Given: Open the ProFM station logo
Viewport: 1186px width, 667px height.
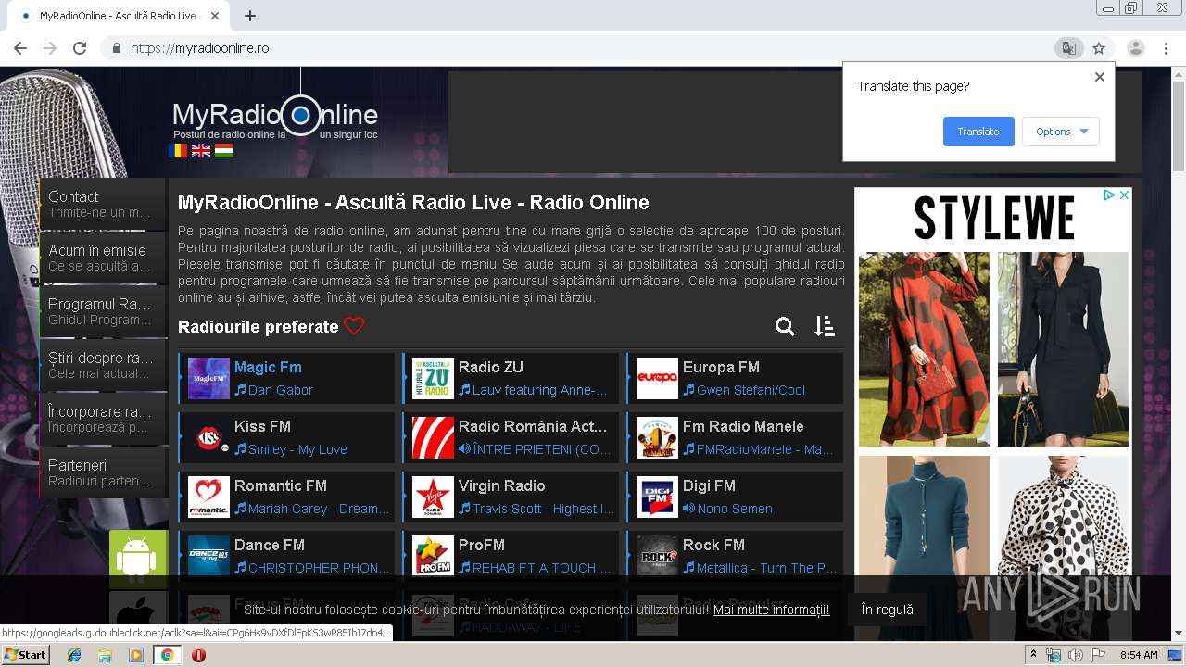Looking at the screenshot, I should pyautogui.click(x=433, y=556).
